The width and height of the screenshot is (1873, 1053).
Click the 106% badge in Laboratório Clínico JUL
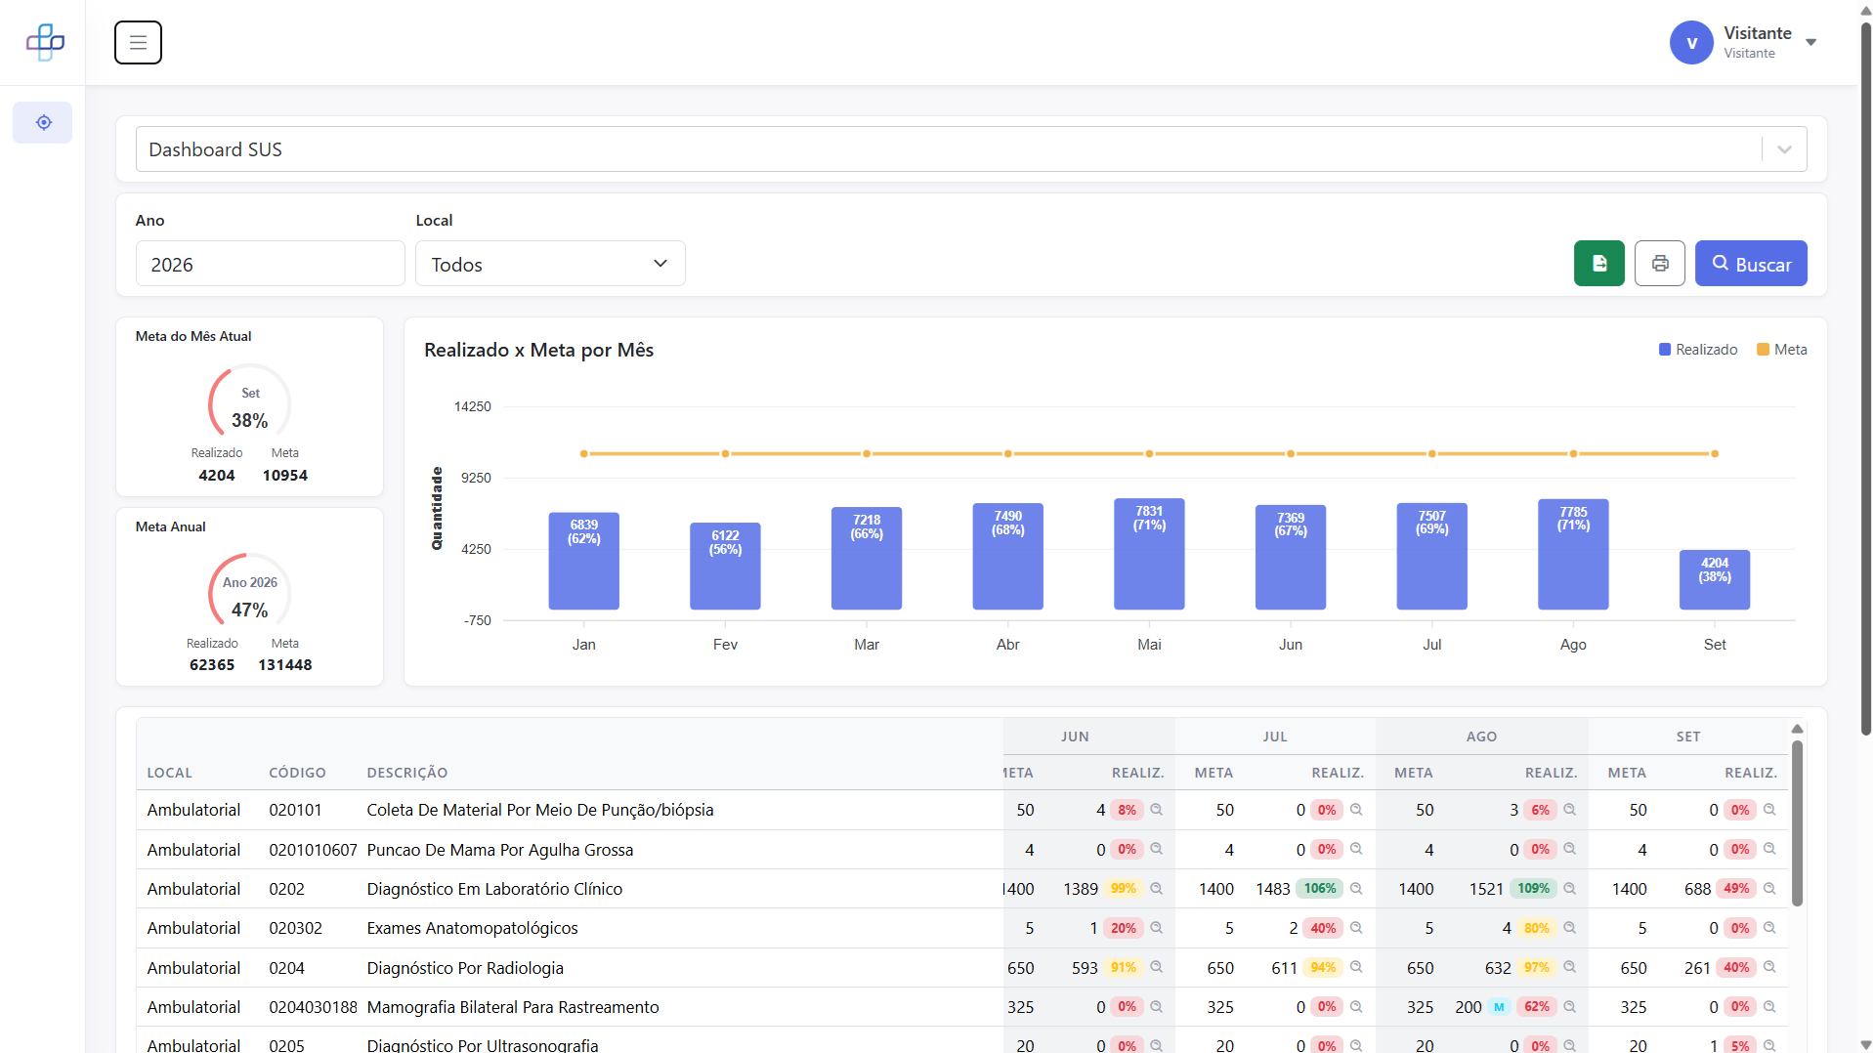click(x=1320, y=889)
